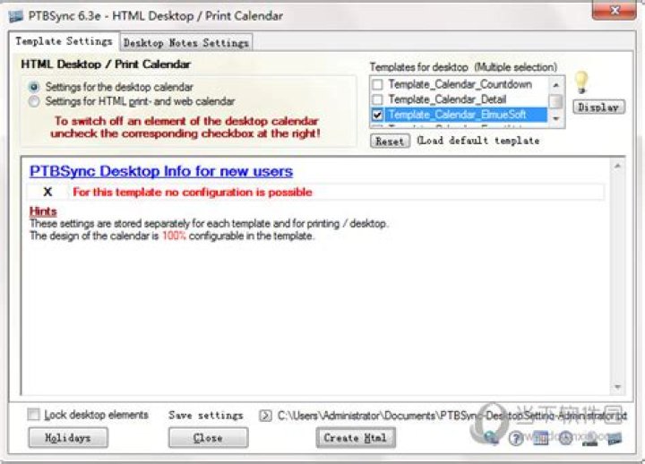The height and width of the screenshot is (464, 645).
Task: Select Settings for HTML print and web calendar
Action: (34, 101)
